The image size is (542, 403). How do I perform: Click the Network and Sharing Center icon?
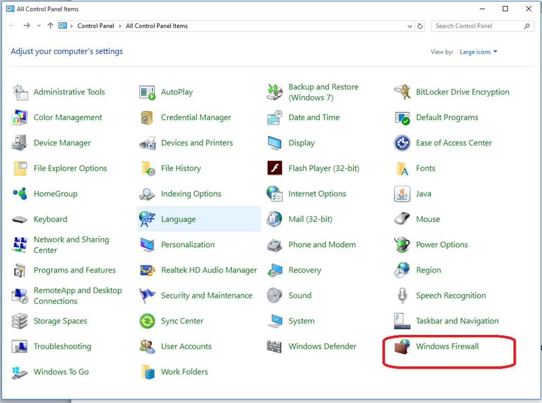(x=20, y=245)
